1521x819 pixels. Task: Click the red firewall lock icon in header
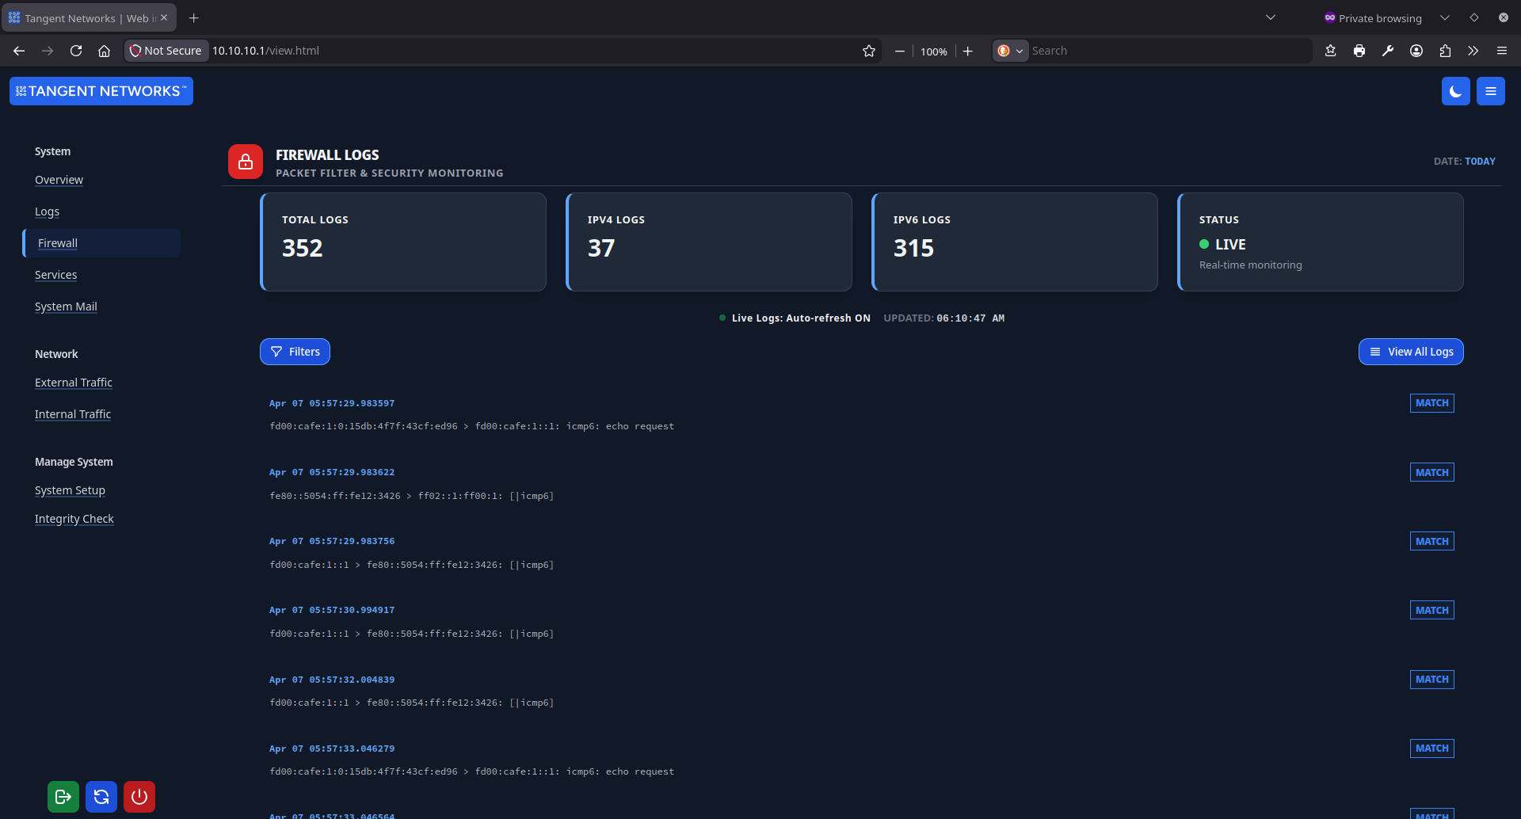245,161
